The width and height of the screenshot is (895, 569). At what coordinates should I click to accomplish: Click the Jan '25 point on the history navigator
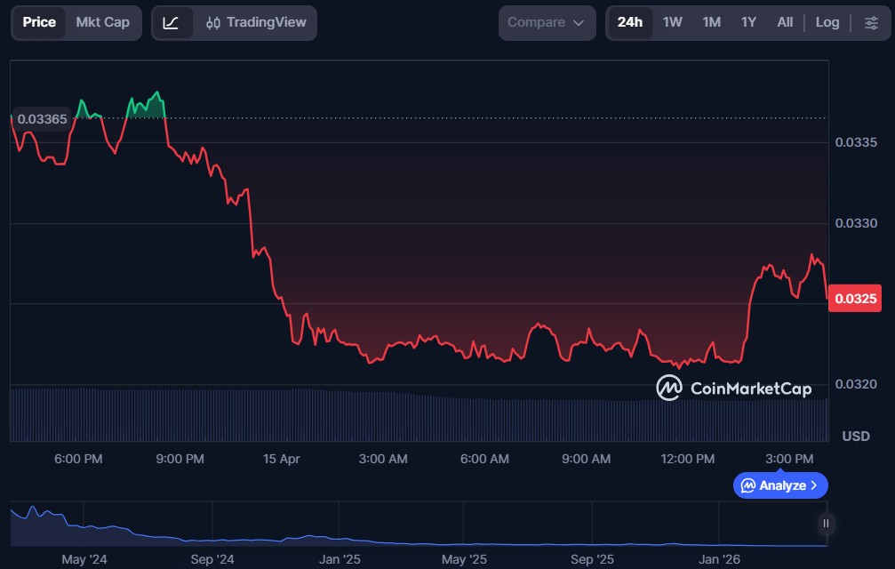tap(340, 559)
